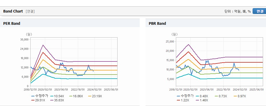Screen dimensions: 266x106
Task: Click PER legend entry 35.83X
Action: (x=57, y=100)
